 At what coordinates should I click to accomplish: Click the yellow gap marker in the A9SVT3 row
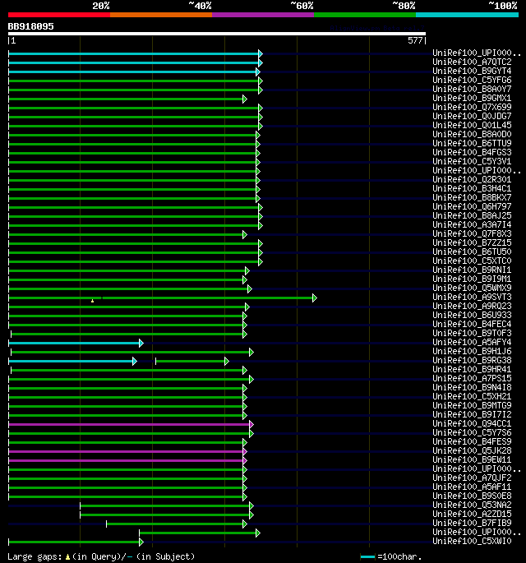[x=93, y=301]
